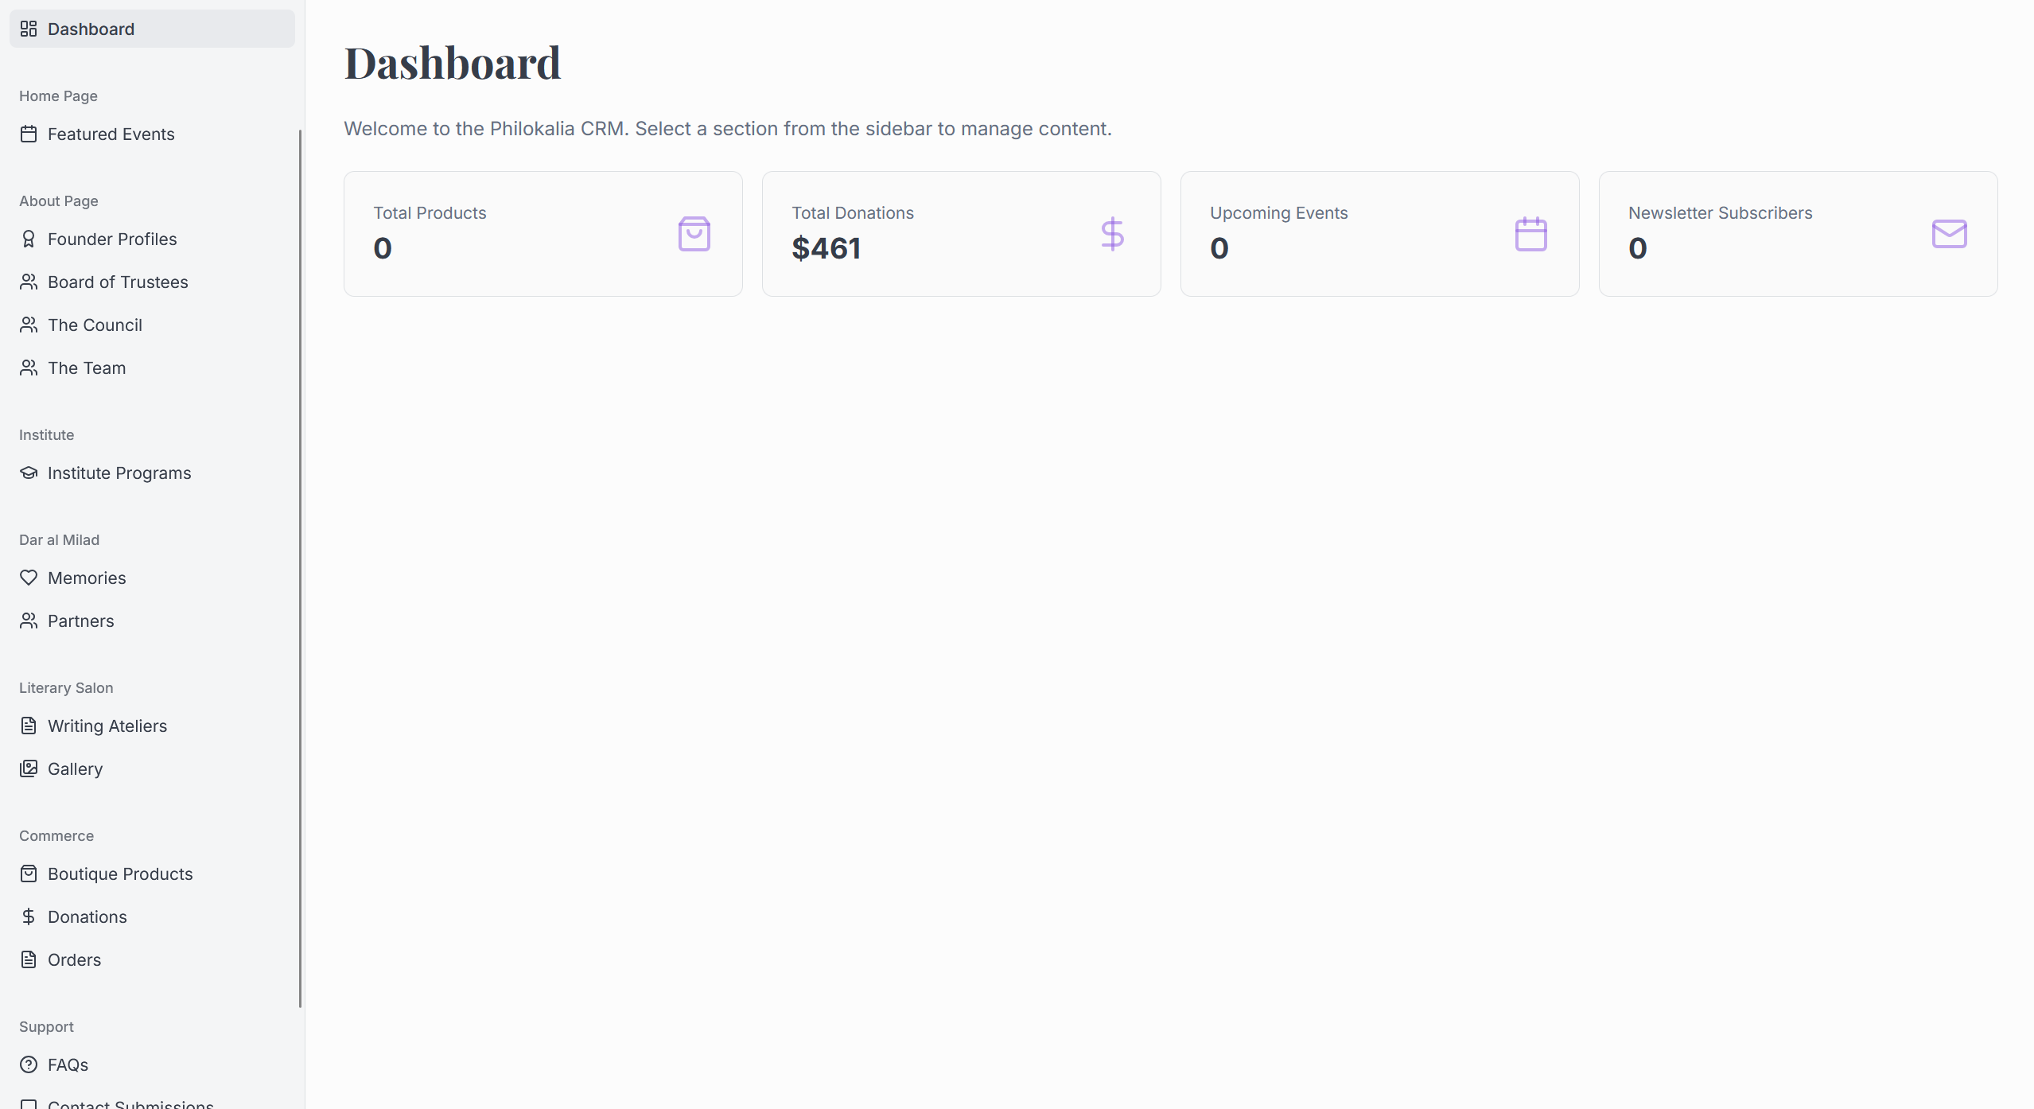The width and height of the screenshot is (2034, 1109).
Task: Click the calendar icon beside Featured Events
Action: 29,134
